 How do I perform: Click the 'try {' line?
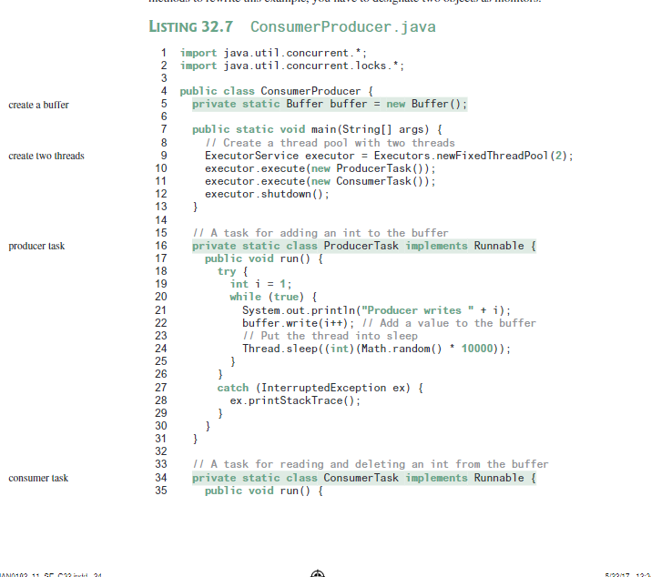tap(232, 271)
